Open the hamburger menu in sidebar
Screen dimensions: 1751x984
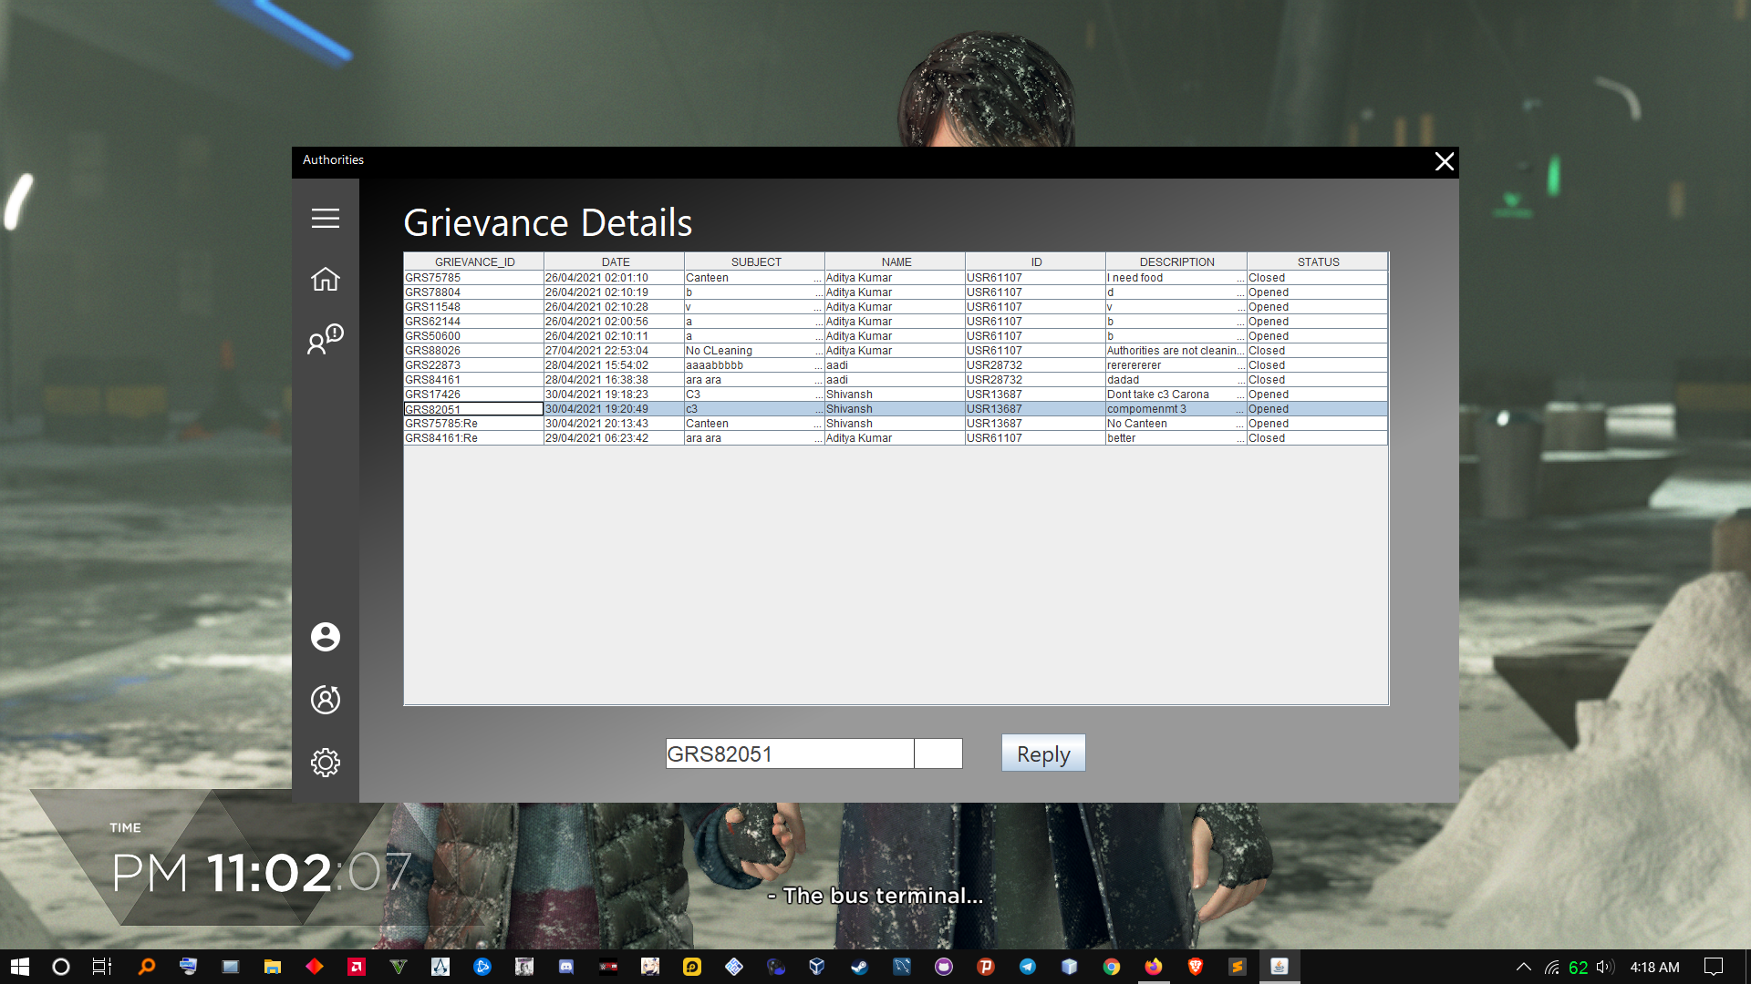click(325, 219)
